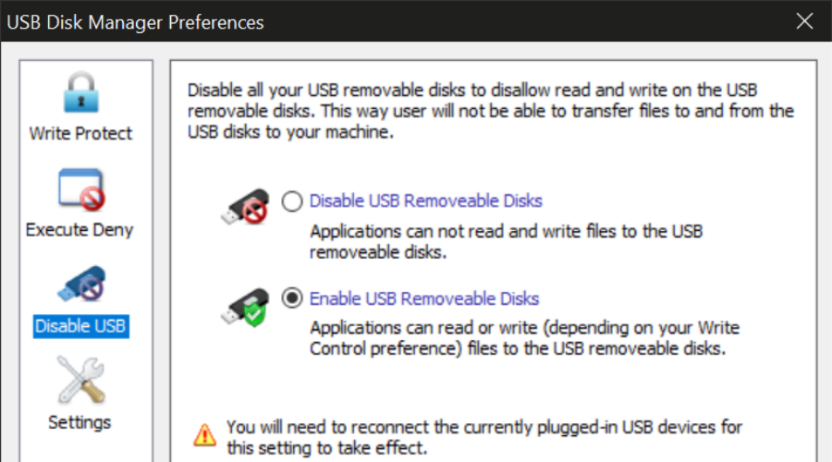Click the yellow warning triangle icon
The width and height of the screenshot is (832, 462).
[204, 434]
